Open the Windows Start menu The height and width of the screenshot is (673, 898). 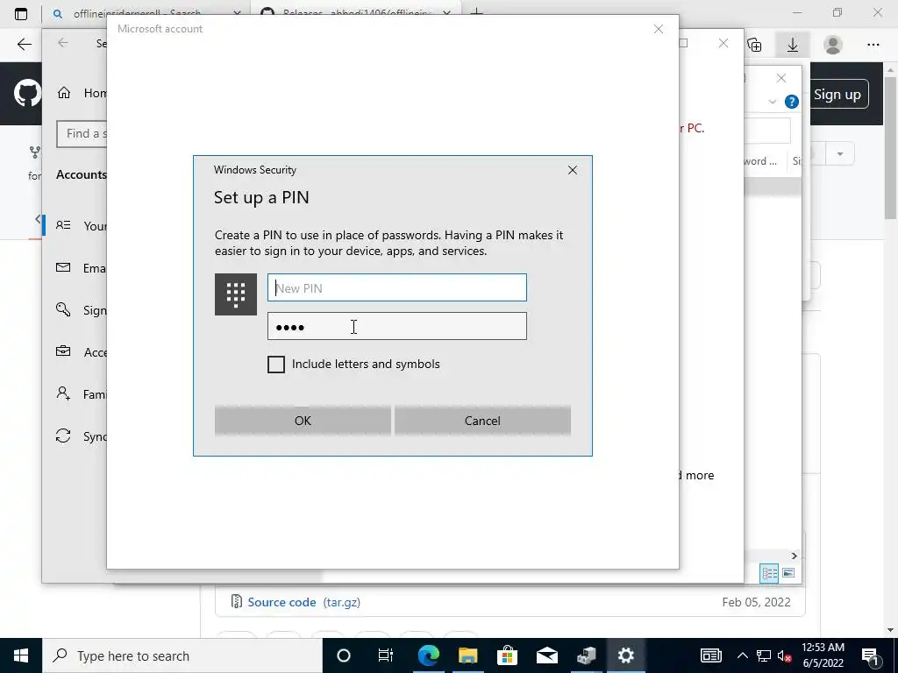tap(21, 655)
